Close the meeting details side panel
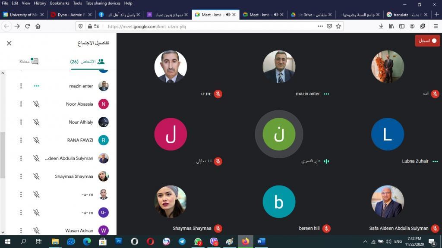The width and height of the screenshot is (442, 248). pos(9,43)
